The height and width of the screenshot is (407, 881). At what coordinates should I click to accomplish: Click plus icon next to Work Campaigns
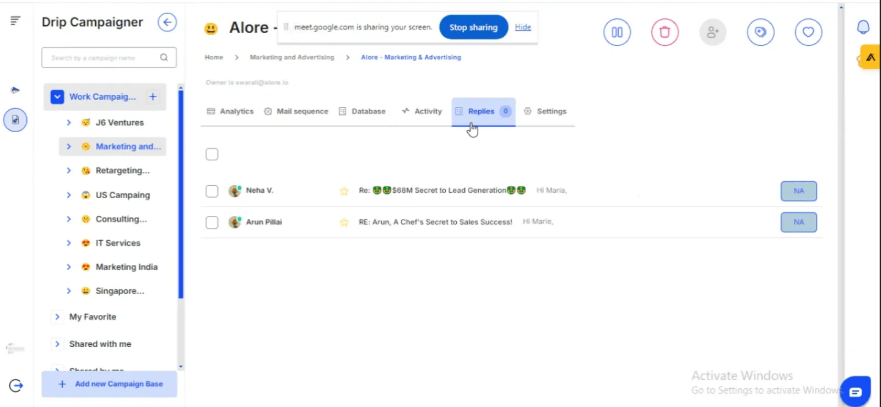(153, 96)
